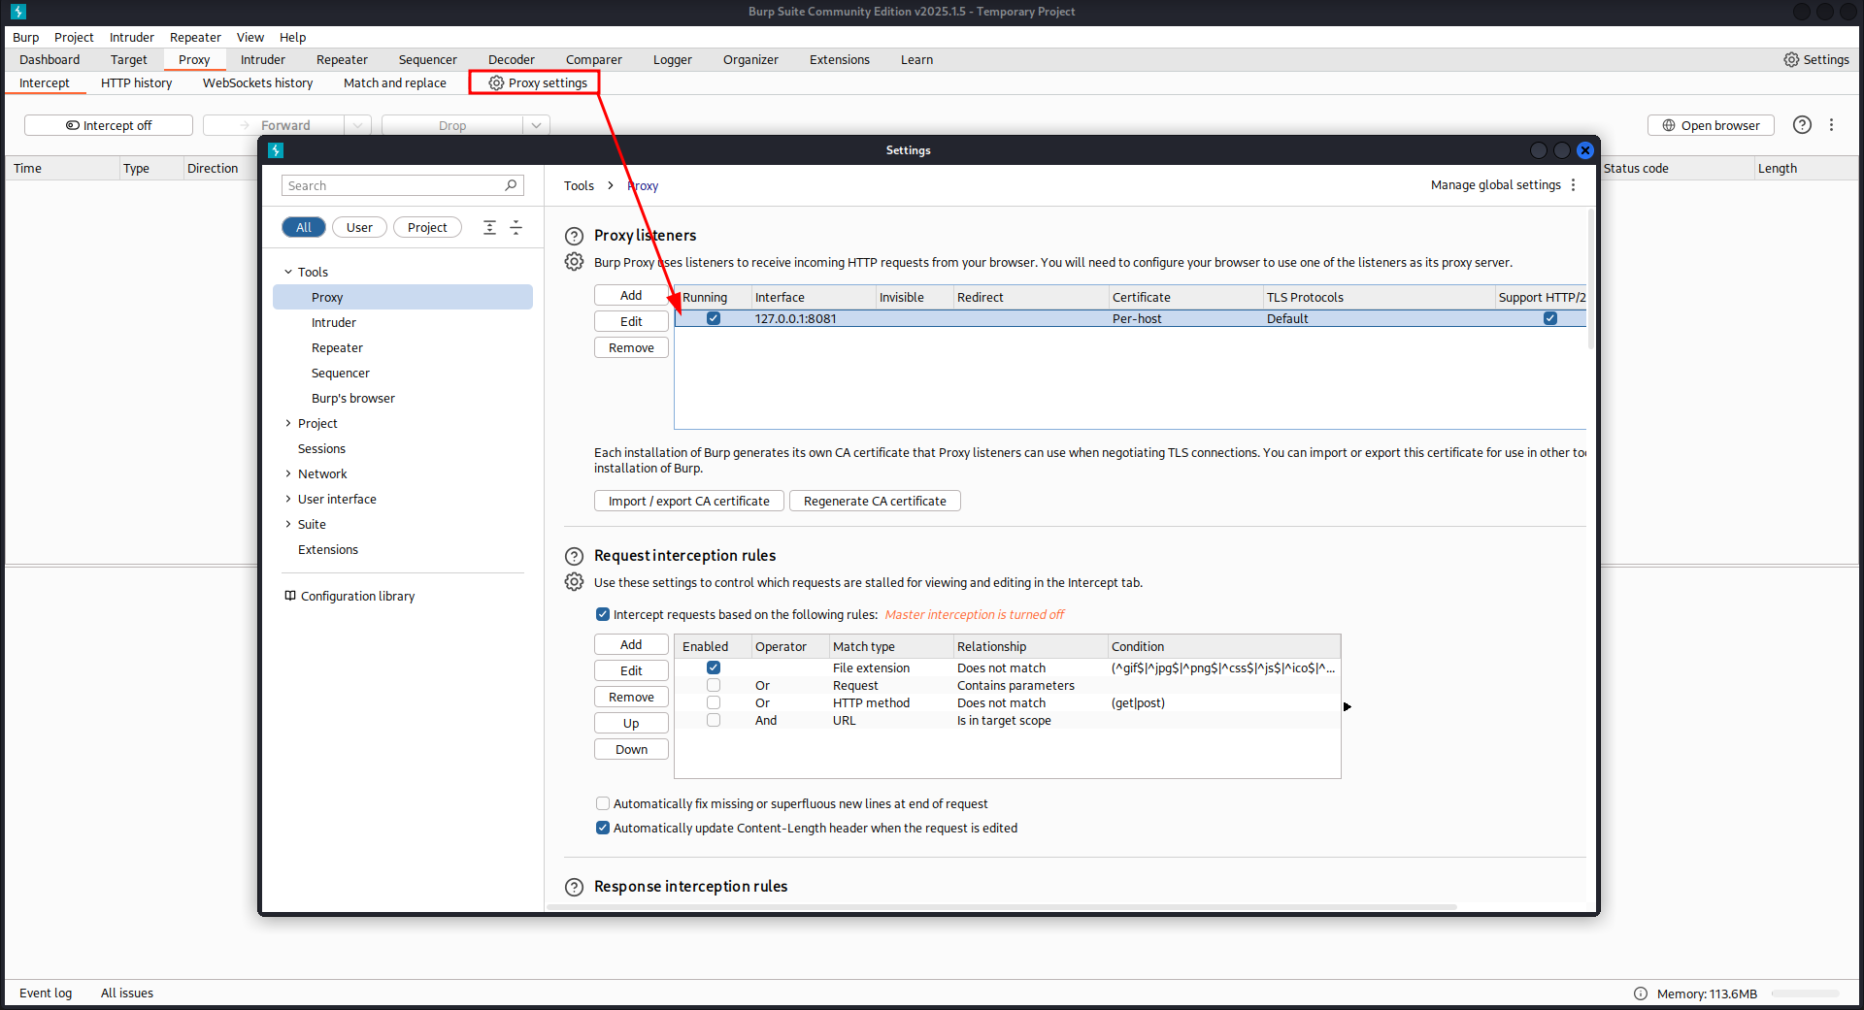Collapse the Tools tree node

tap(288, 272)
